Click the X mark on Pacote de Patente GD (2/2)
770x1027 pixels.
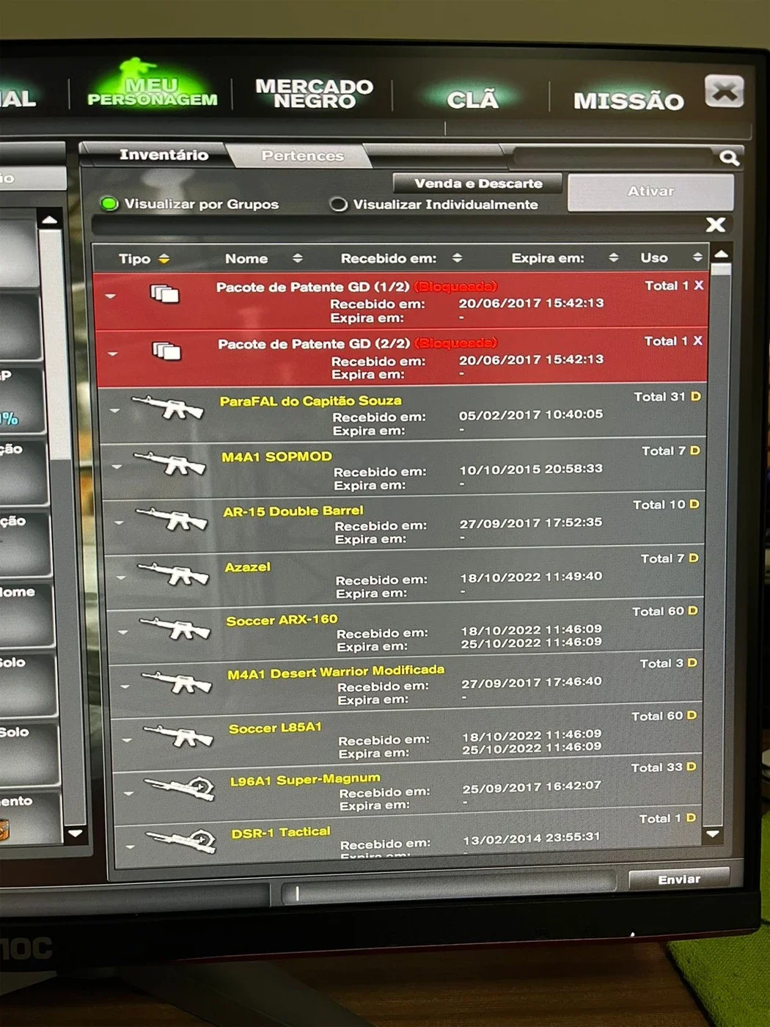tap(697, 341)
